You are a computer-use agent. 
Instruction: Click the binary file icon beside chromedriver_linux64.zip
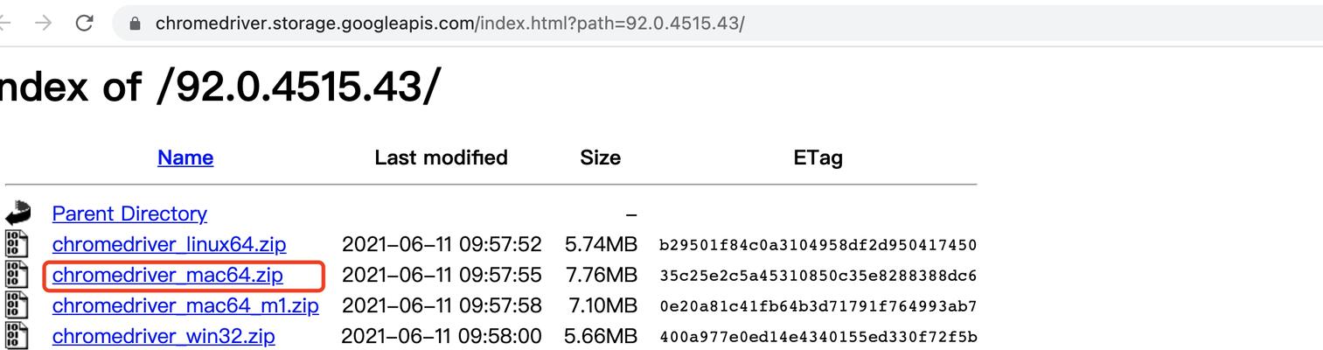click(17, 244)
